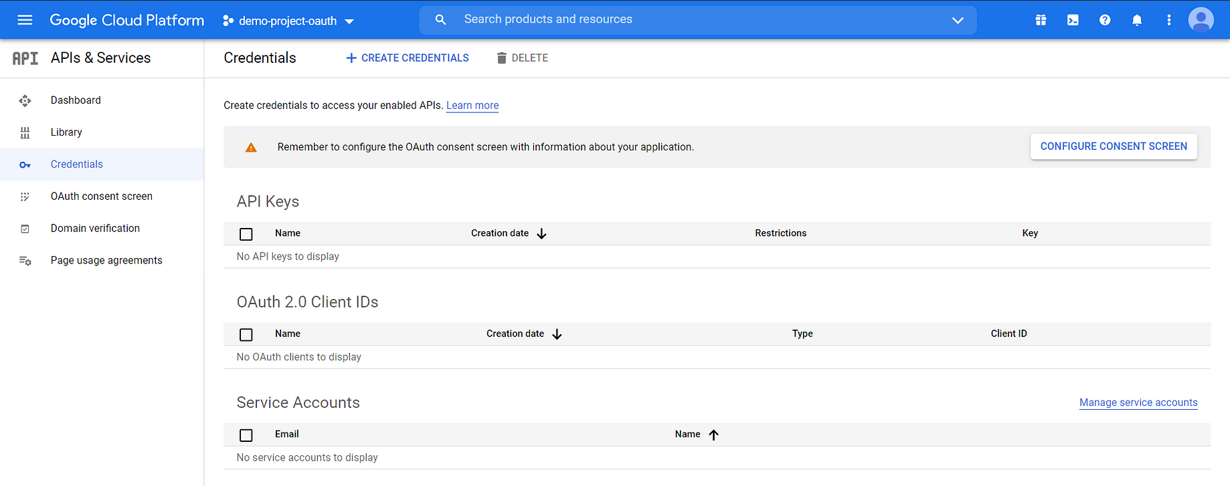Click the Type column header
The height and width of the screenshot is (486, 1230).
pos(802,334)
